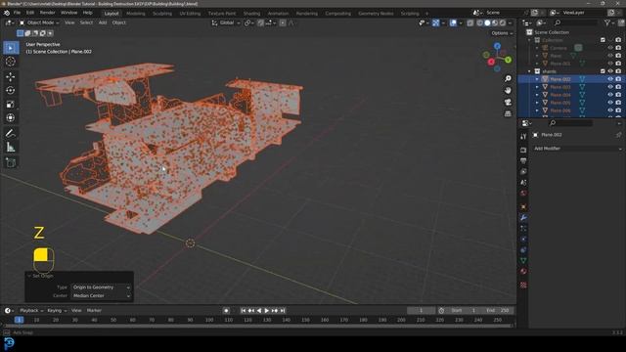Open the viewport Select menu

click(86, 22)
